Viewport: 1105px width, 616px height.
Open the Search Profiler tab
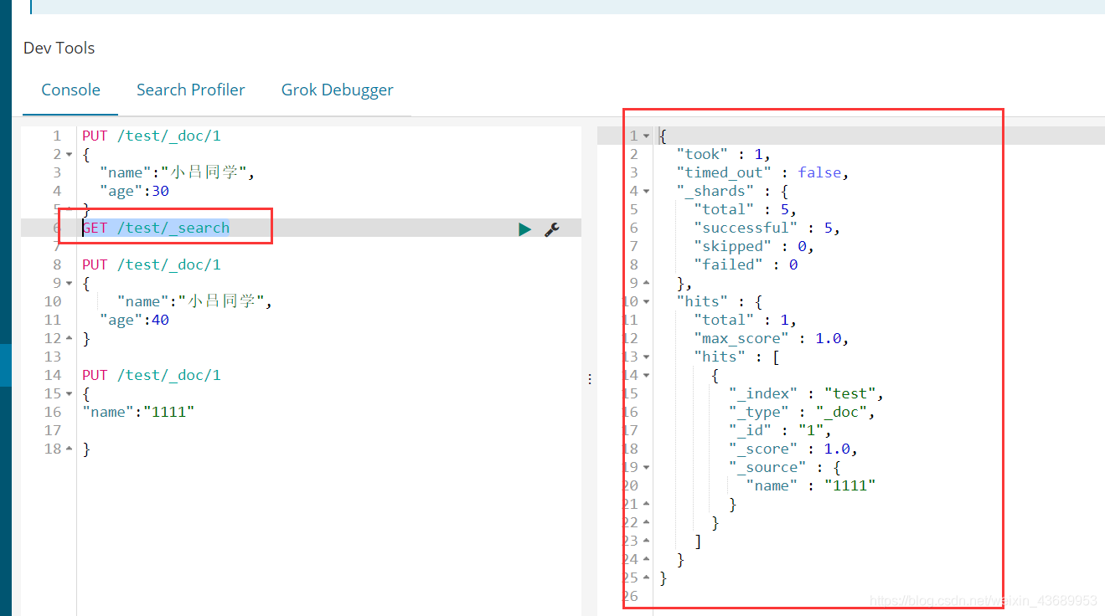click(191, 90)
